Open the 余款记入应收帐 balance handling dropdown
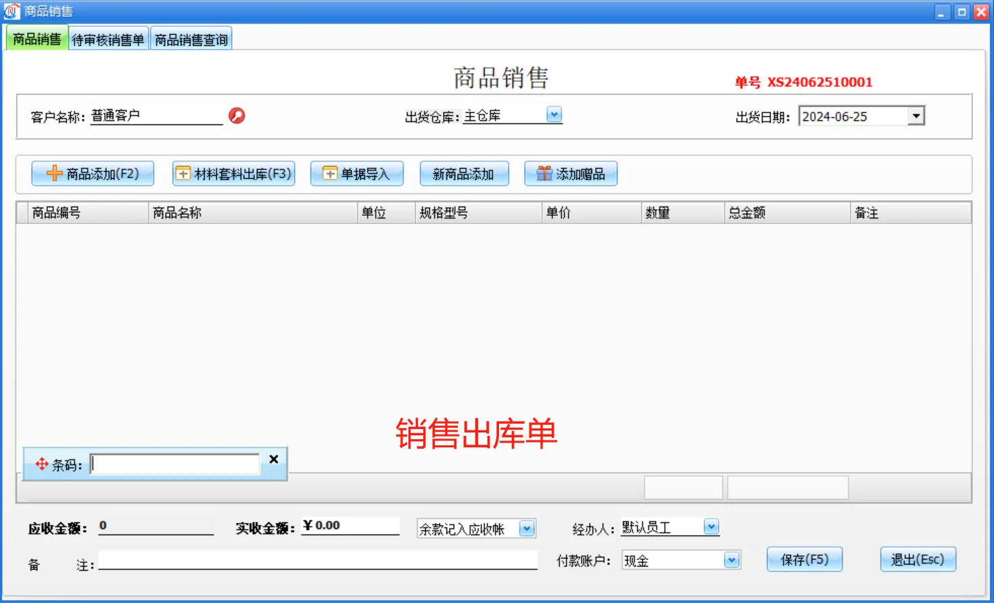The width and height of the screenshot is (994, 603). tap(526, 529)
